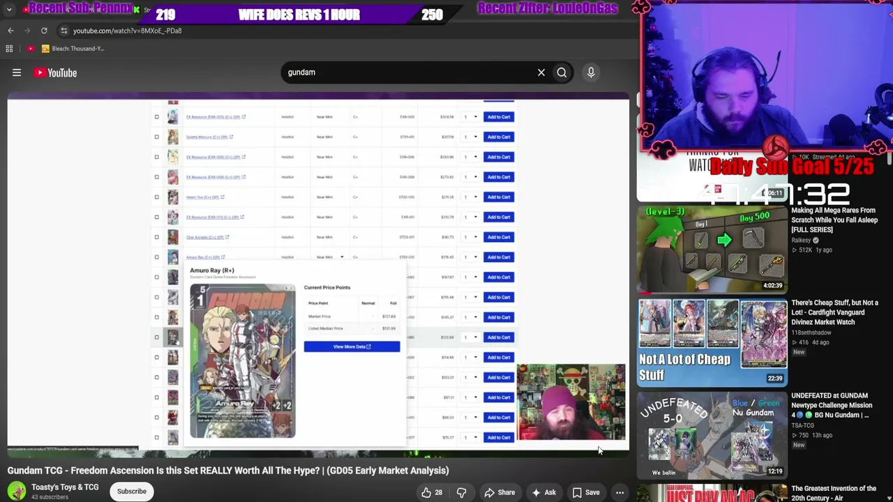Check the Char Aznable row checkbox

click(x=157, y=237)
